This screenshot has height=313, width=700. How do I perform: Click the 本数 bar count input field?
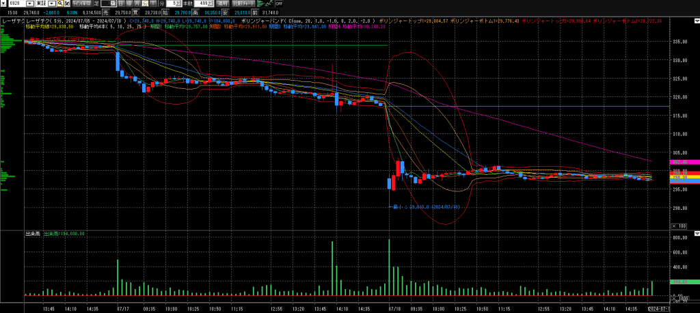point(200,3)
